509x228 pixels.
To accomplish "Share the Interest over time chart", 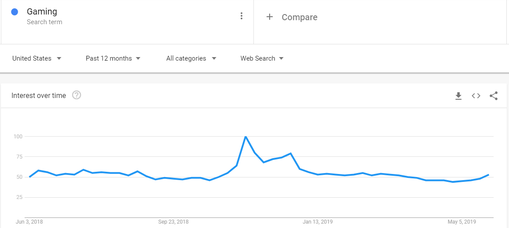I will pos(494,96).
